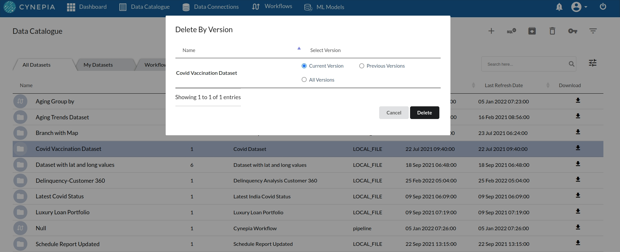Image resolution: width=620 pixels, height=252 pixels.
Task: Download the Covid Vaccination Dataset
Action: [x=578, y=148]
